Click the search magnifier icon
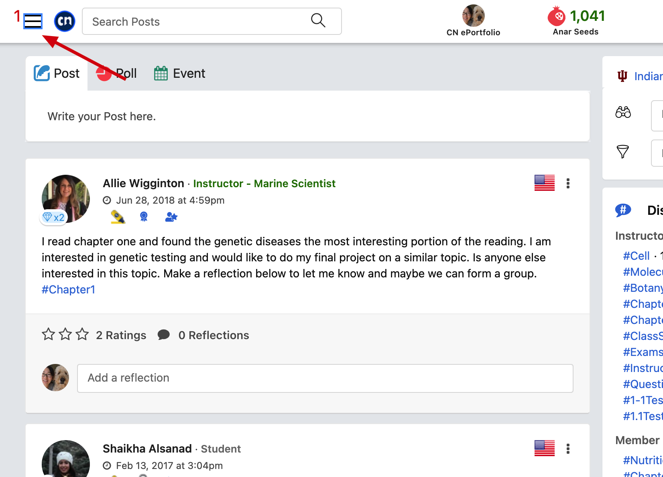The width and height of the screenshot is (663, 477). point(318,20)
